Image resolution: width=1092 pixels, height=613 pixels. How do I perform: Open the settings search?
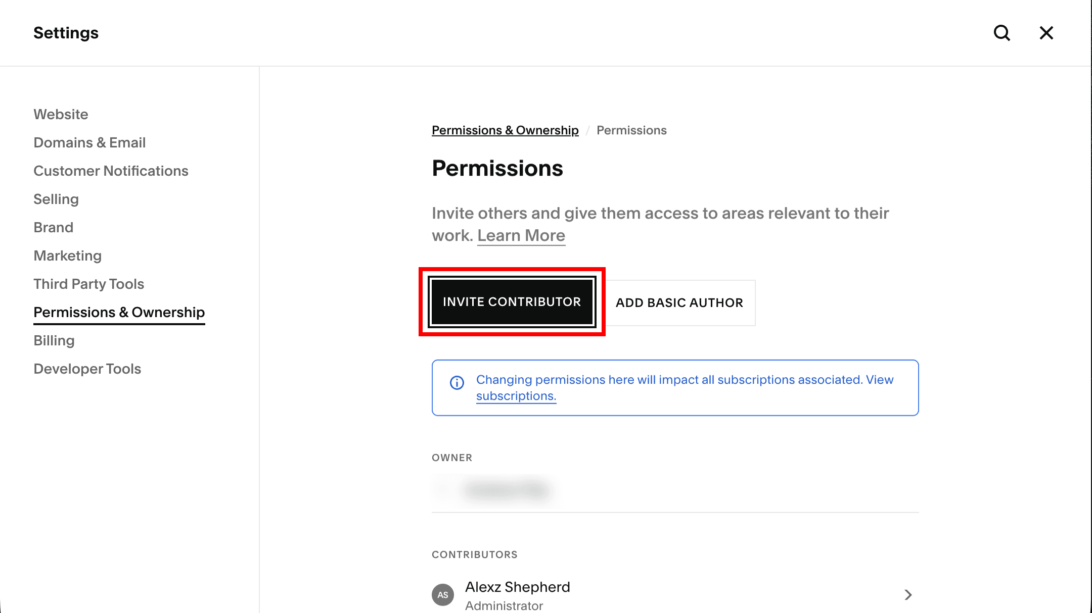click(1002, 33)
